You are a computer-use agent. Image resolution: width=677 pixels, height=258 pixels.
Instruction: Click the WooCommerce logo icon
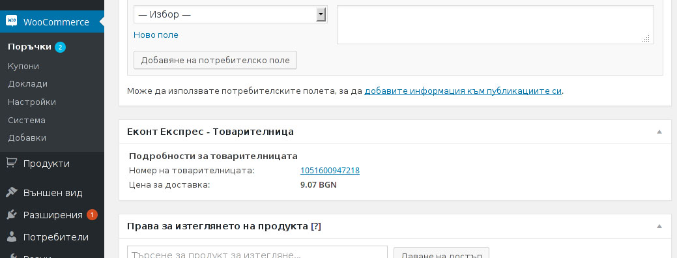pos(11,21)
